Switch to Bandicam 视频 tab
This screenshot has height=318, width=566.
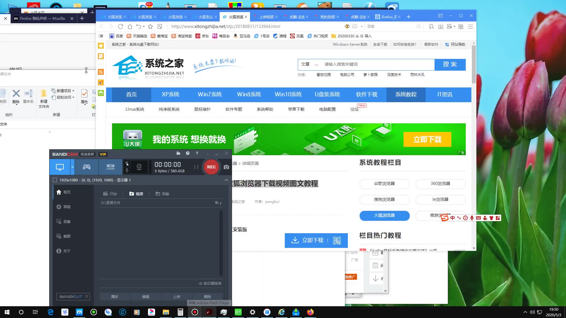pos(136,194)
